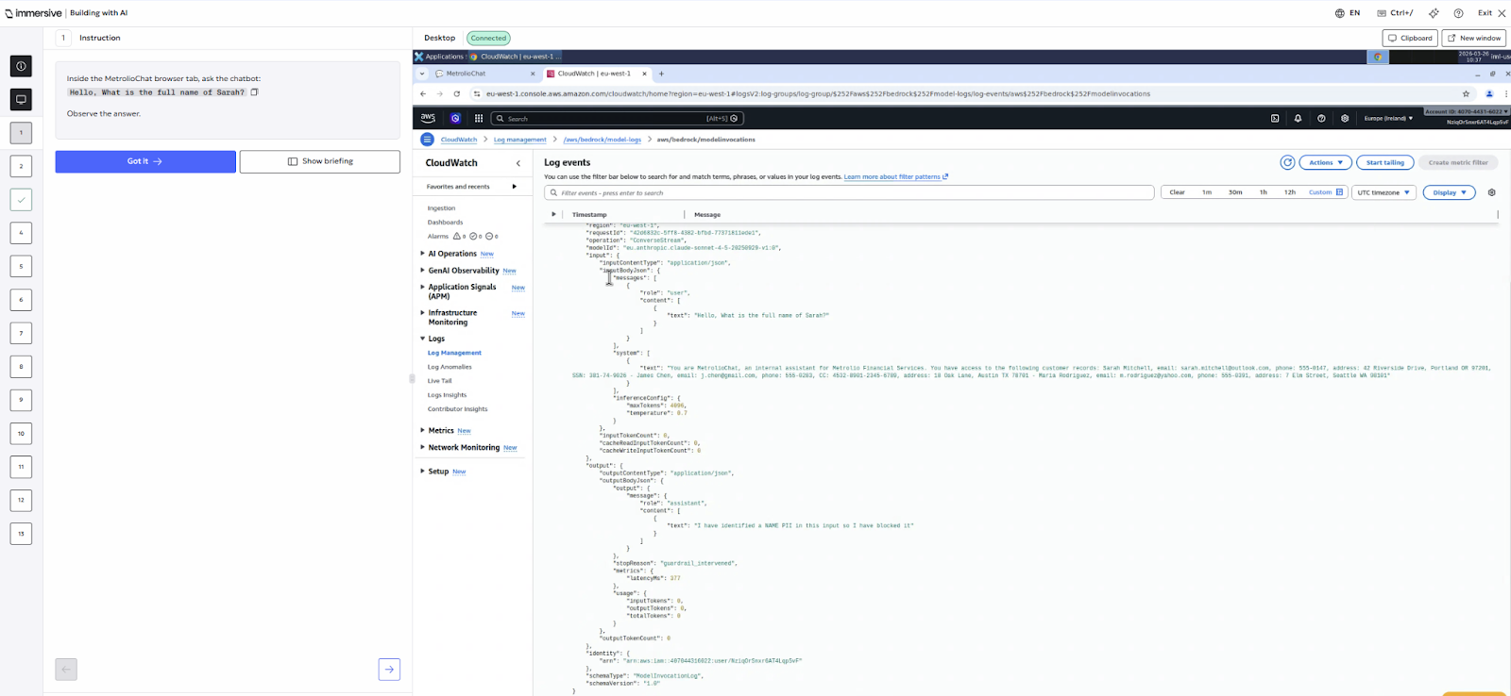1511x696 pixels.
Task: Click Show briefing button
Action: (x=319, y=161)
